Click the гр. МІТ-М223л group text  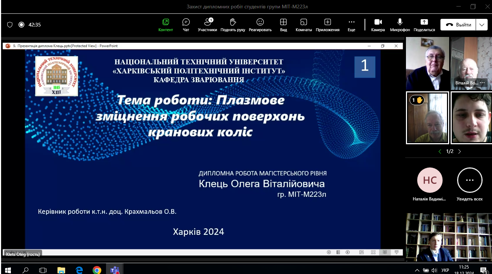301,195
